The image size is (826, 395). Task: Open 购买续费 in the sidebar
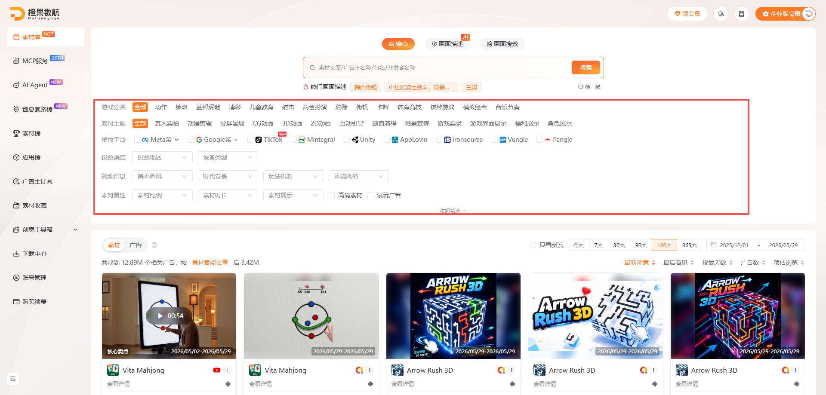[46, 302]
